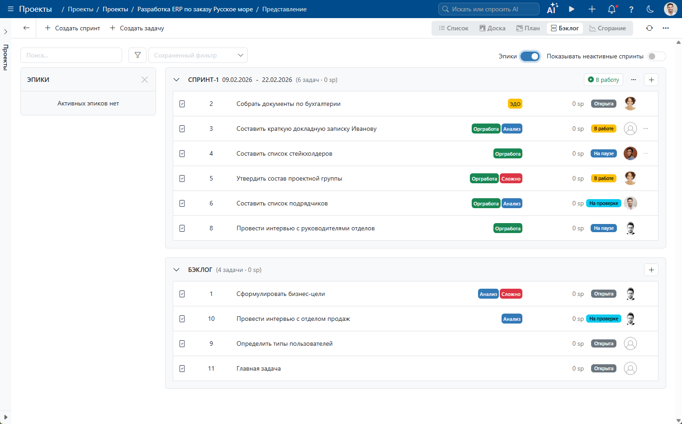Click the Анализ tag on task 10
The width and height of the screenshot is (682, 424).
click(512, 319)
